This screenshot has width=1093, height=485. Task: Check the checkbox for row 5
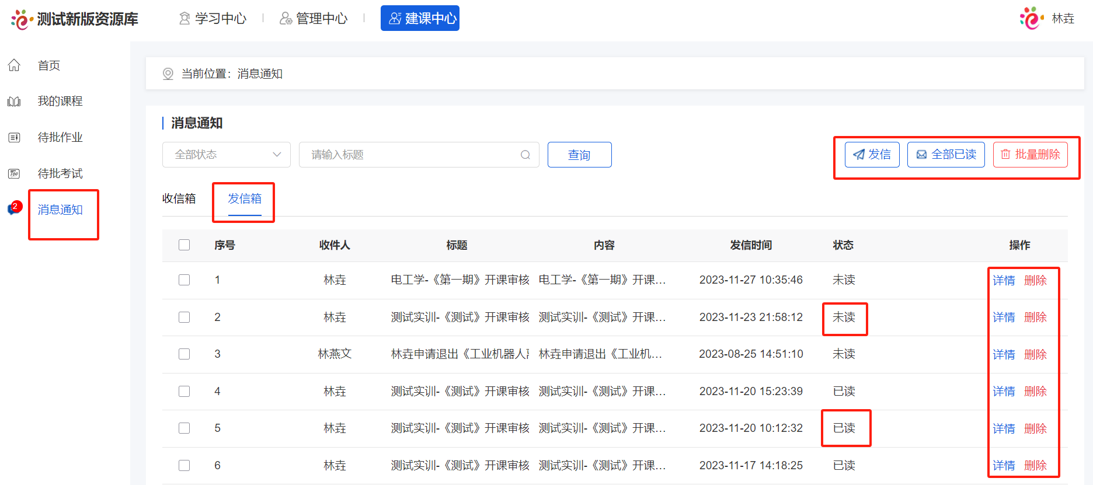point(185,428)
